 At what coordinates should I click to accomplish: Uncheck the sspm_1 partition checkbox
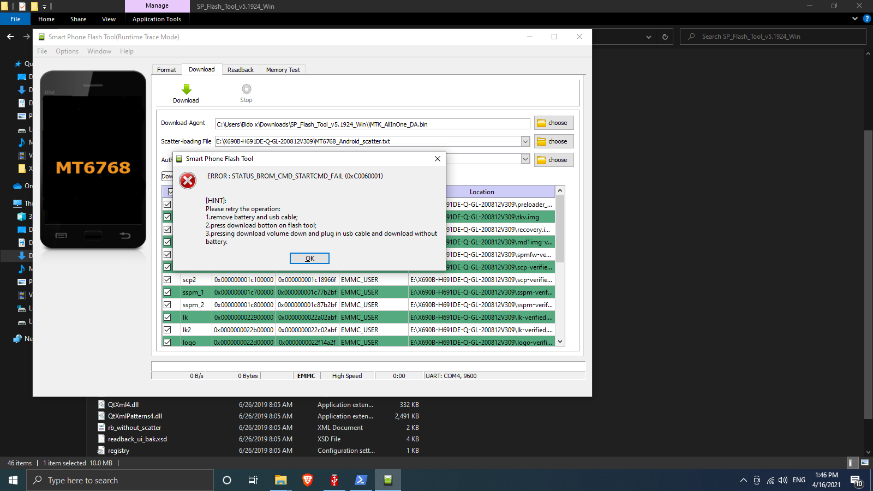[168, 292]
